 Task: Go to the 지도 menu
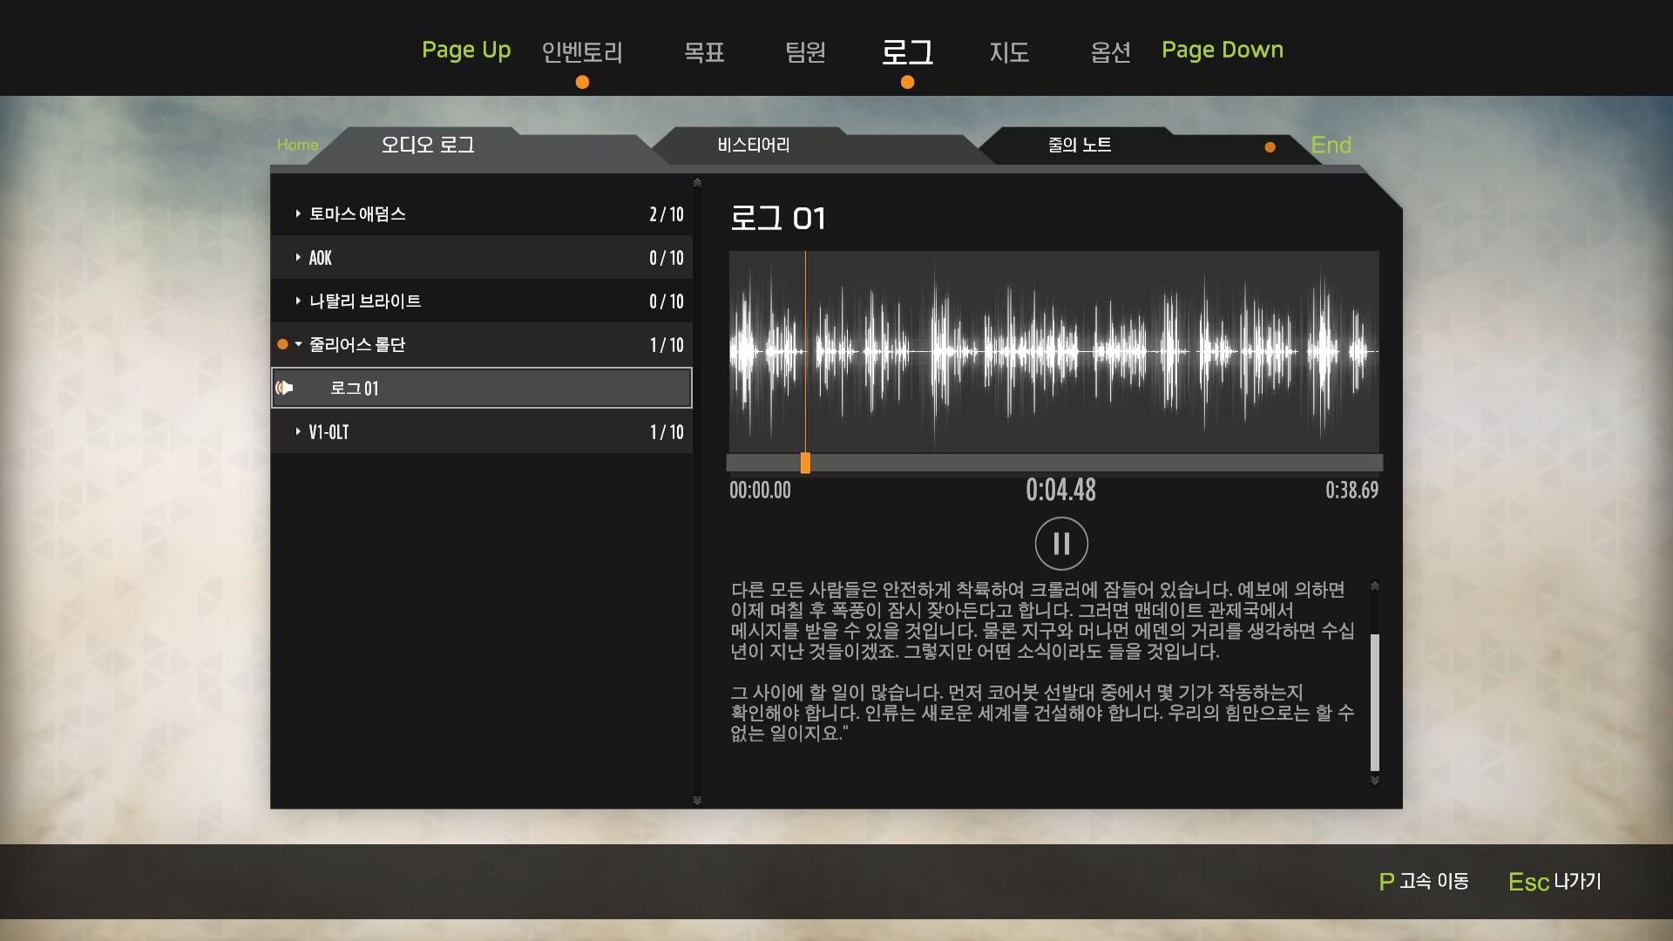click(1009, 52)
